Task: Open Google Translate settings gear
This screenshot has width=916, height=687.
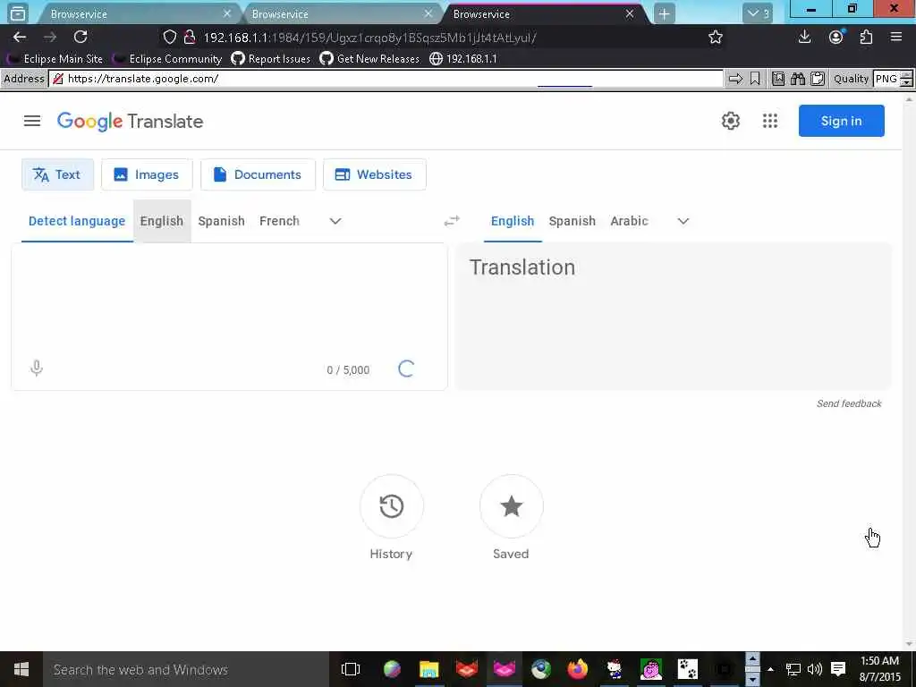Action: click(x=730, y=121)
